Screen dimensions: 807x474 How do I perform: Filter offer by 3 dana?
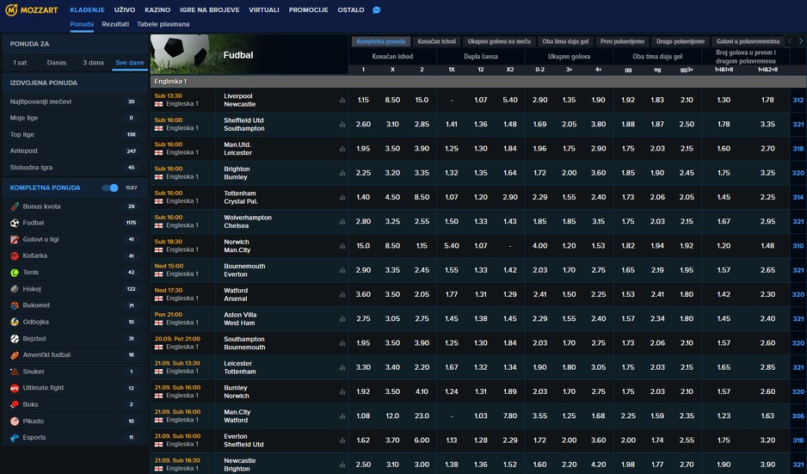pos(93,63)
